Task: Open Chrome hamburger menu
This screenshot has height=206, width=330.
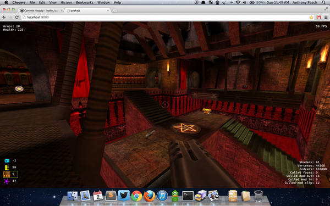Action: pyautogui.click(x=326, y=17)
